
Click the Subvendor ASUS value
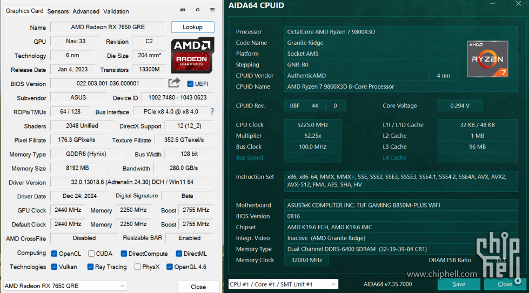pyautogui.click(x=78, y=97)
